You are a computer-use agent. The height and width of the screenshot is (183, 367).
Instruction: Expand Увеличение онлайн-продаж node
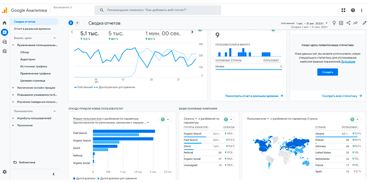coord(13,88)
